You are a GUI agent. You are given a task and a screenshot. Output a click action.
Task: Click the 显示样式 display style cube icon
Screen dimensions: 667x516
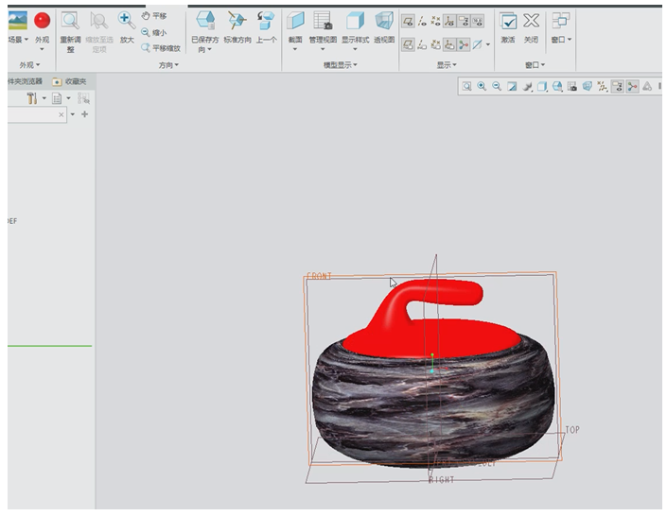click(x=355, y=21)
